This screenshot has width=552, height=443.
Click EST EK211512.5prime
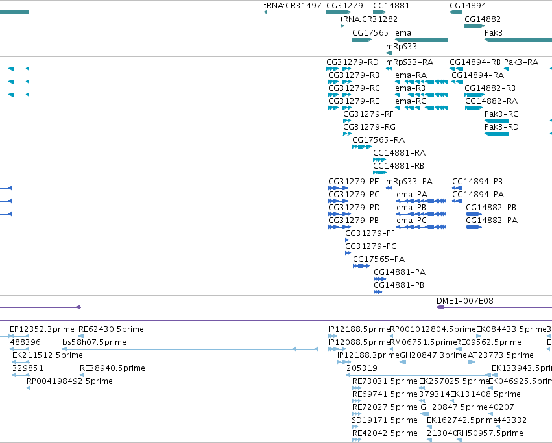click(21, 362)
